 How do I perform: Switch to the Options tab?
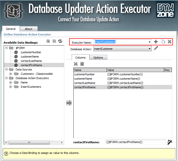98,58
